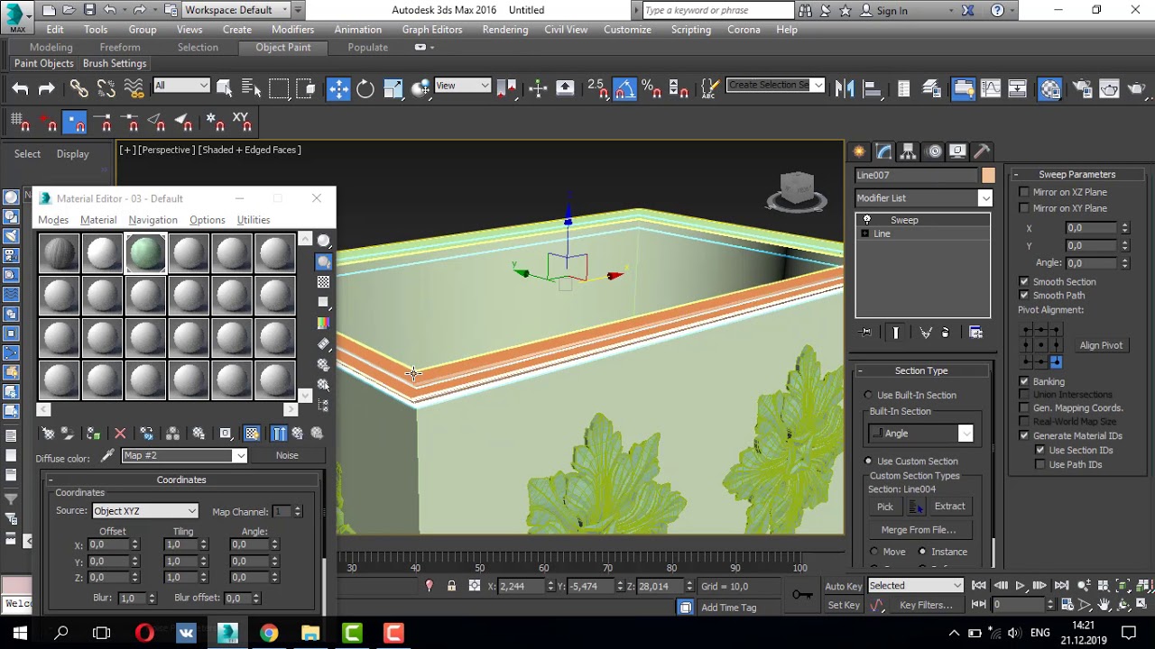Click the pick material eyedropper icon
1155x649 pixels.
click(x=106, y=456)
